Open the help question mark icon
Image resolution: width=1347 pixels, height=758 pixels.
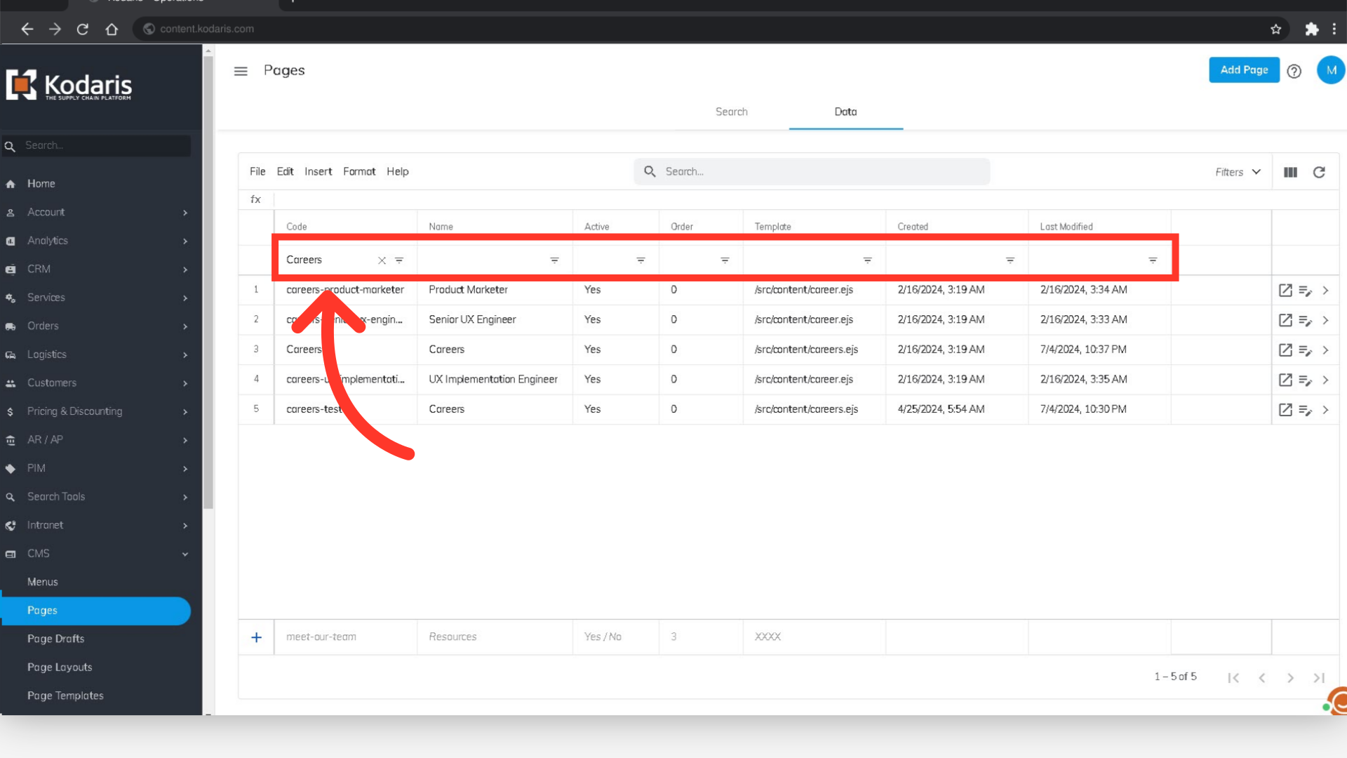coord(1294,71)
